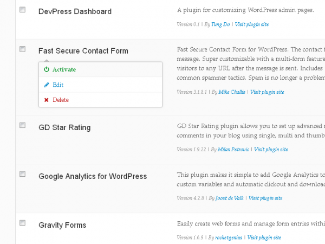
Task: Select the Fast Secure Contact Form checkbox
Action: click(22, 49)
